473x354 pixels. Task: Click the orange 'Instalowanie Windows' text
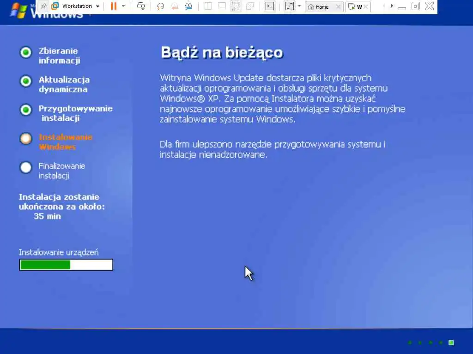66,142
